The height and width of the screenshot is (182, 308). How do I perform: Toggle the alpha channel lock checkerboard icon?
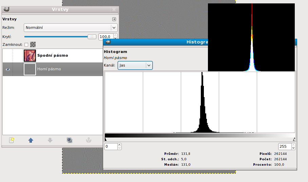coord(33,44)
